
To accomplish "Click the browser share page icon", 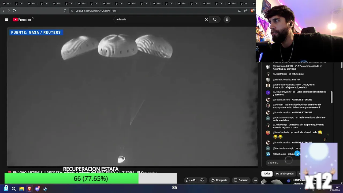I will click(x=246, y=11).
